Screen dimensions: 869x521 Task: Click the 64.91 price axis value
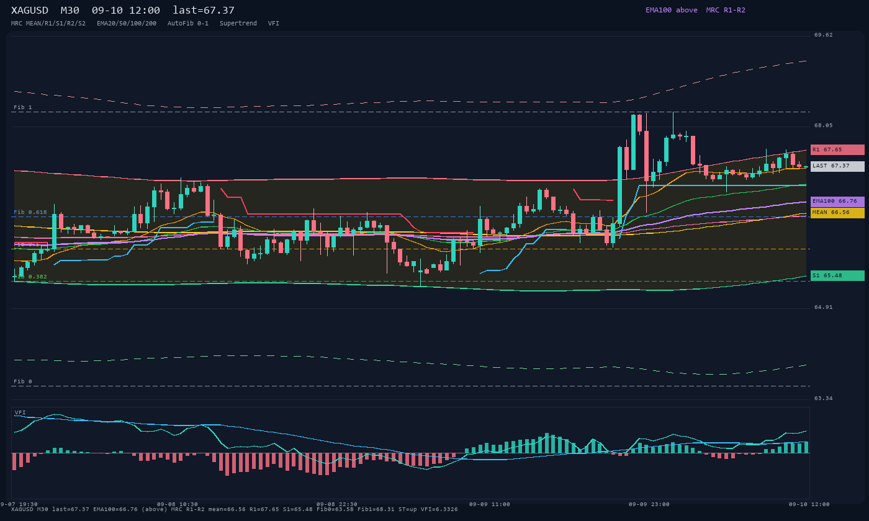[x=824, y=307]
